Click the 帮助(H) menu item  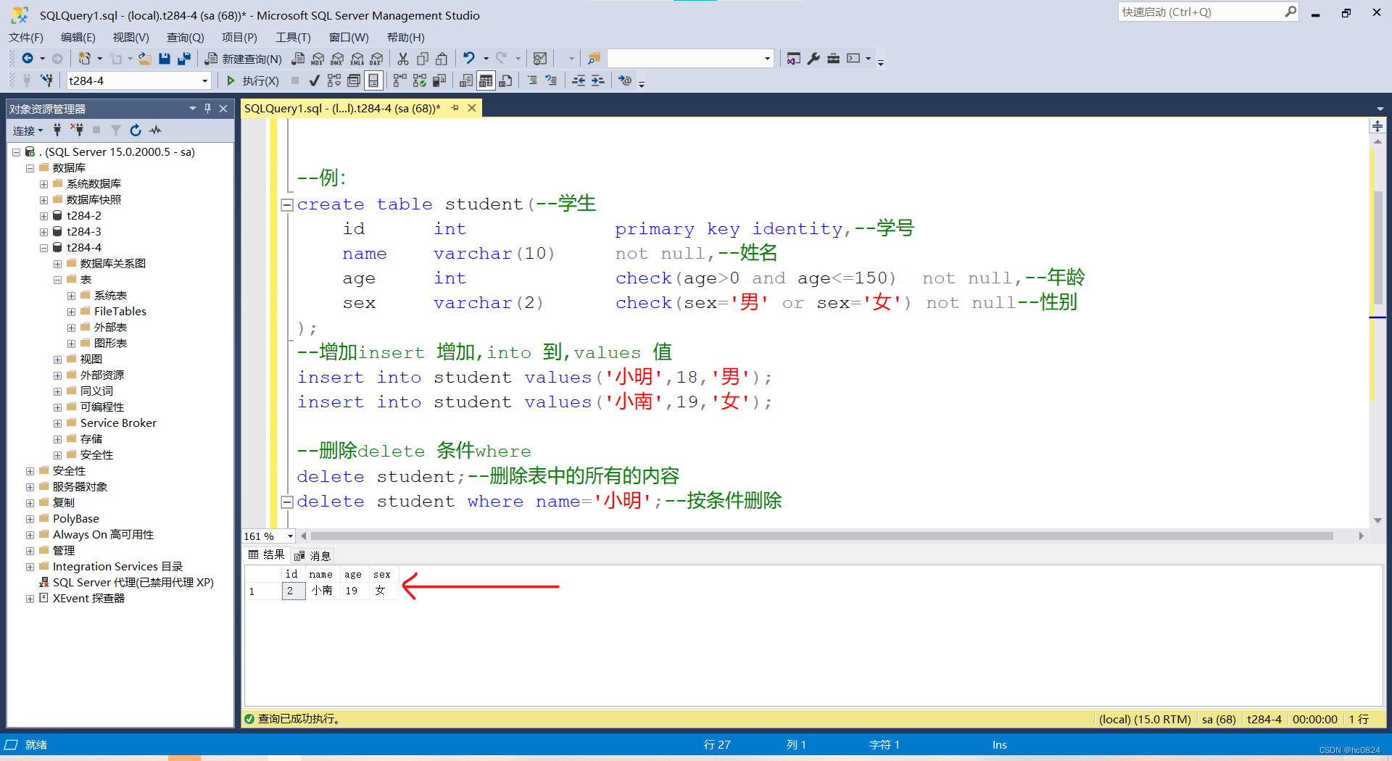coord(406,37)
